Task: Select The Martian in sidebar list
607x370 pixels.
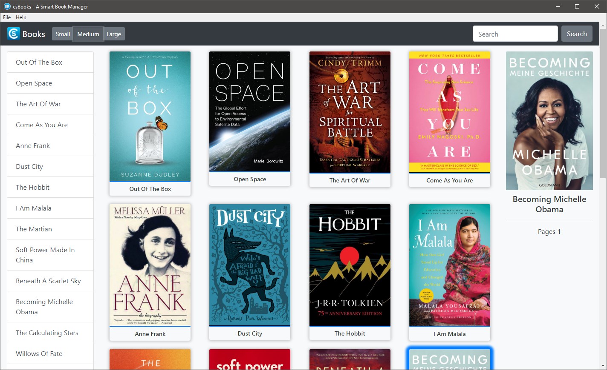Action: tap(50, 229)
